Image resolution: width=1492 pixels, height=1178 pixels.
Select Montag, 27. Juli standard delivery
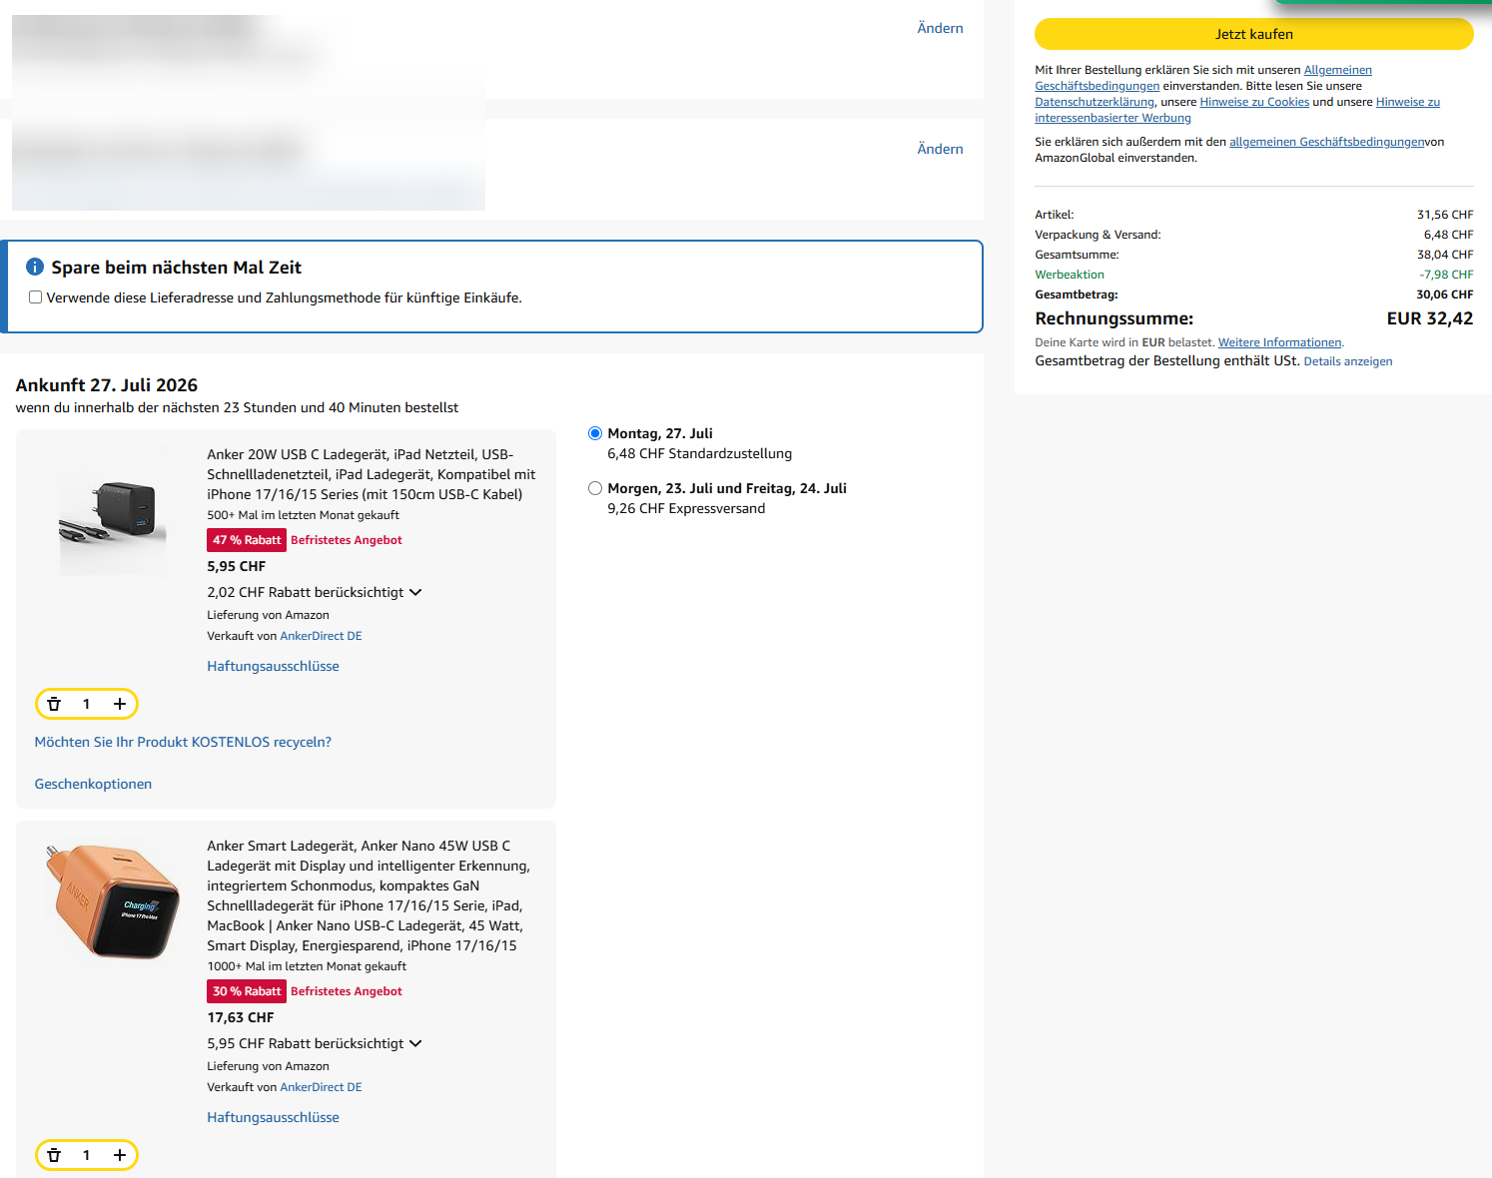(595, 433)
